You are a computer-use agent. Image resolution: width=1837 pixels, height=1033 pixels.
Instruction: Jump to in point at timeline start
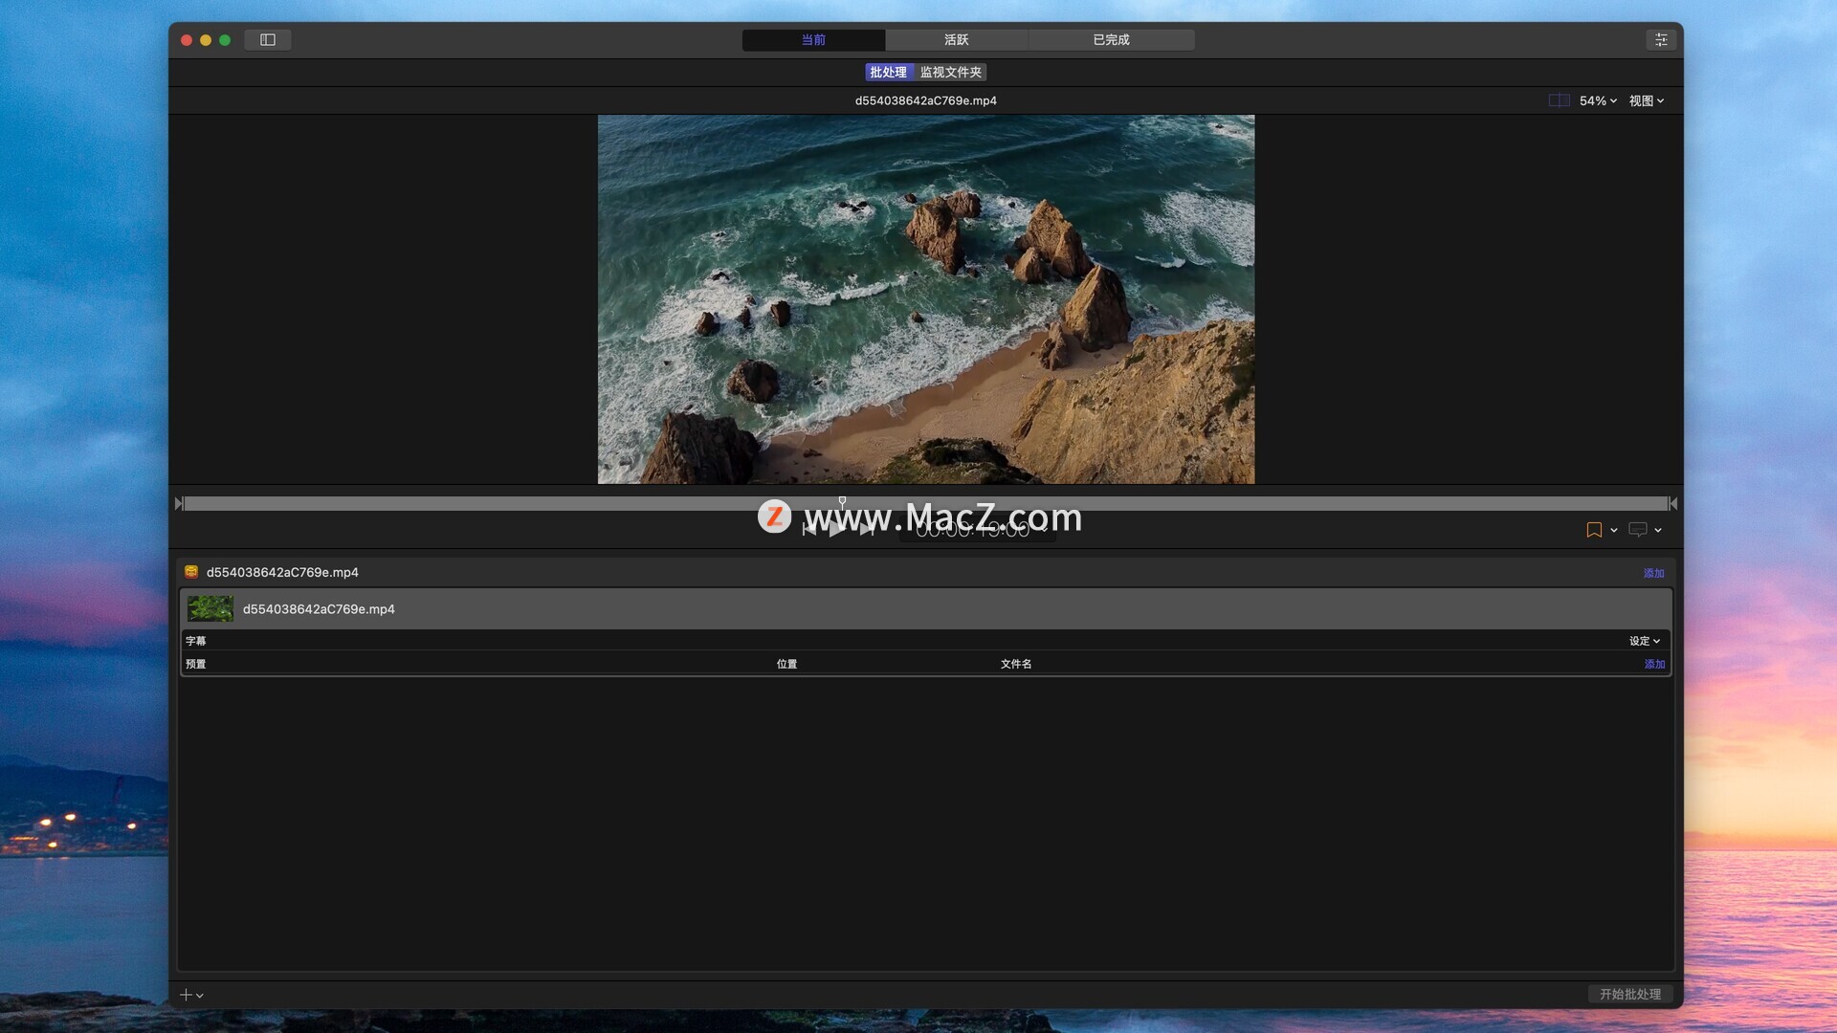point(179,504)
